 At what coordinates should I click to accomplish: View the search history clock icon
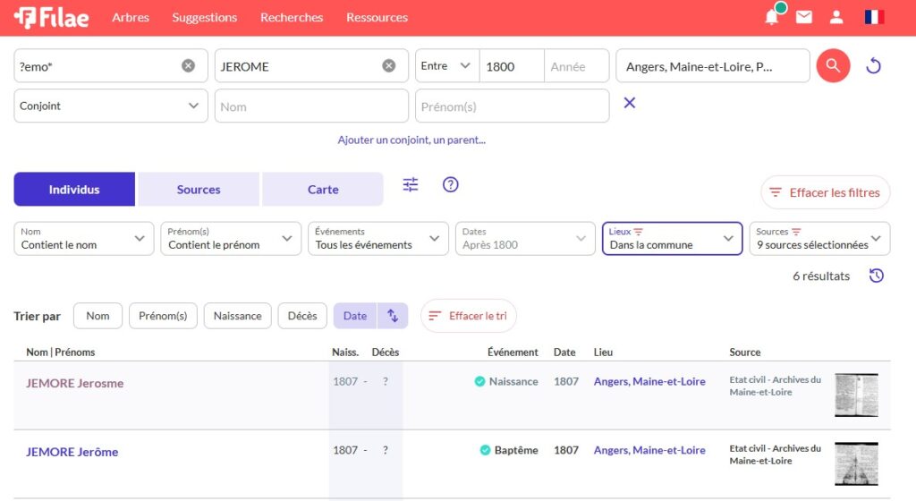click(877, 276)
